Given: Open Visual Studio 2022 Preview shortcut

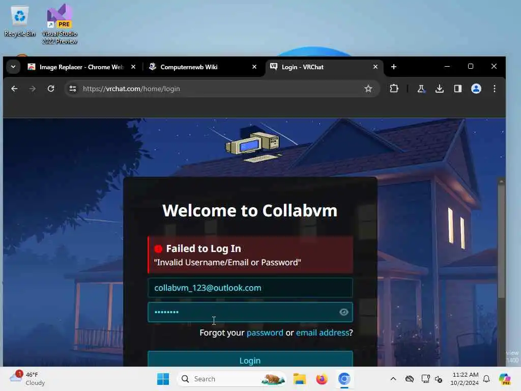Looking at the screenshot, I should pyautogui.click(x=60, y=24).
